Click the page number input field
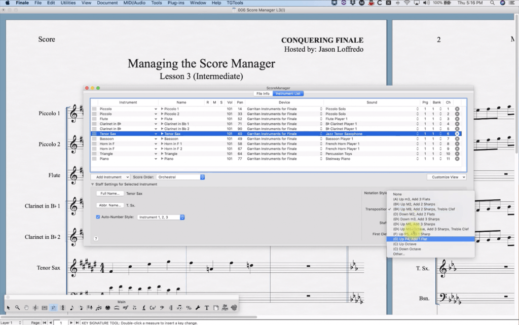Image resolution: width=519 pixels, height=325 pixels. point(61,322)
